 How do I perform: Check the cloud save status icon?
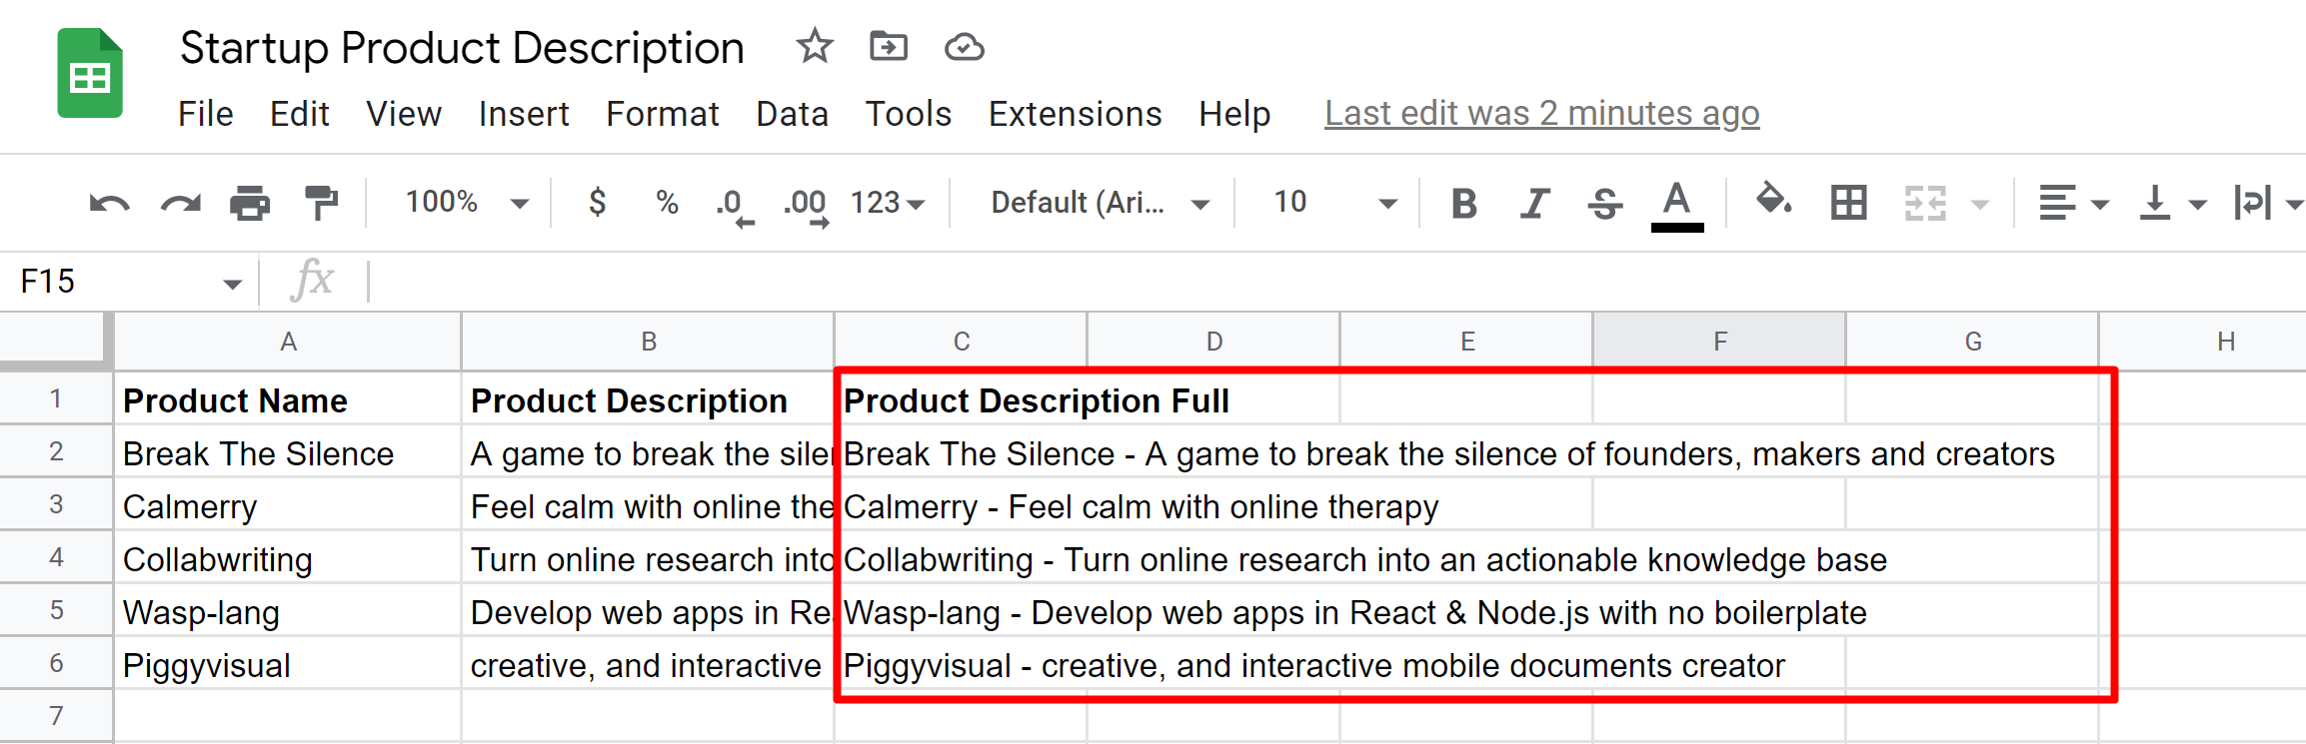(964, 47)
